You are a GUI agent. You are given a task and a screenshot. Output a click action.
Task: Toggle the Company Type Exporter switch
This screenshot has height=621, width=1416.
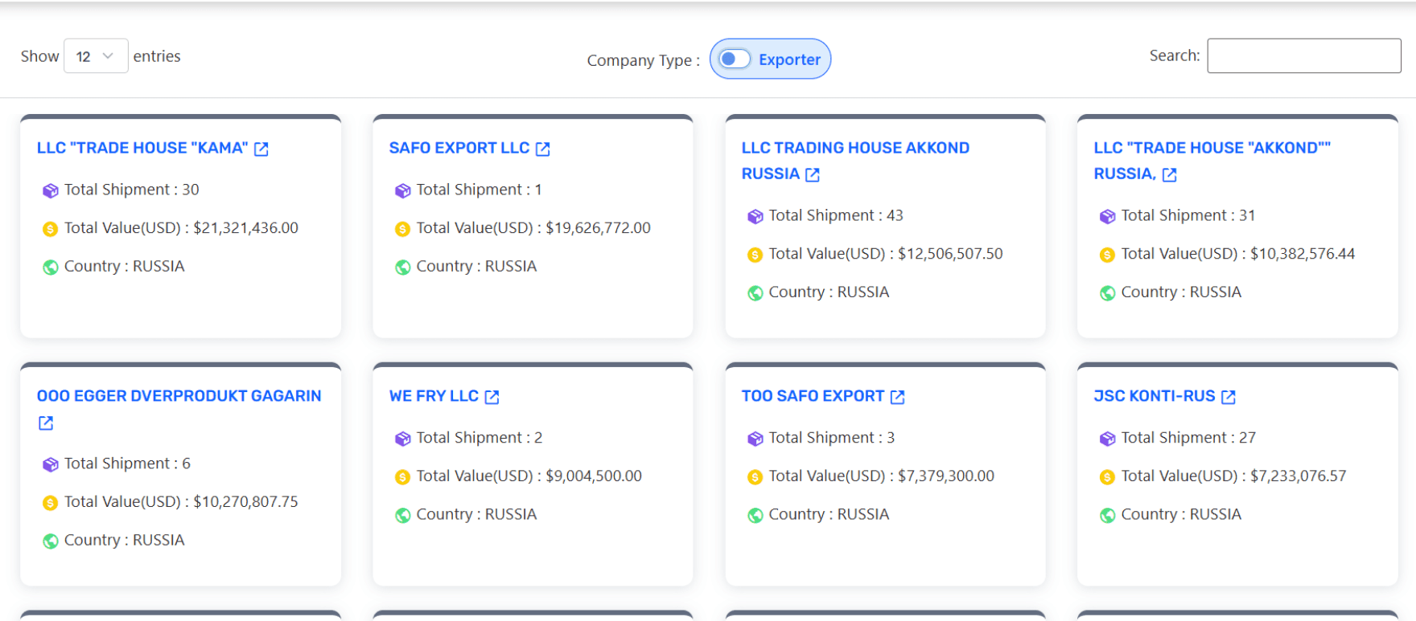pyautogui.click(x=735, y=59)
